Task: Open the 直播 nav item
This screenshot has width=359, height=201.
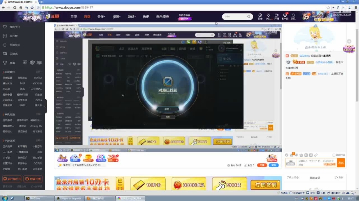Action: pos(87,17)
